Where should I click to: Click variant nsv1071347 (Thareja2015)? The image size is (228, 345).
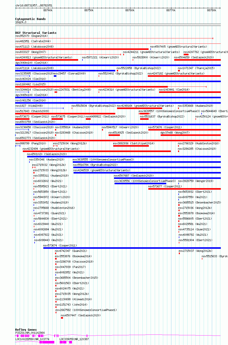[196, 68]
